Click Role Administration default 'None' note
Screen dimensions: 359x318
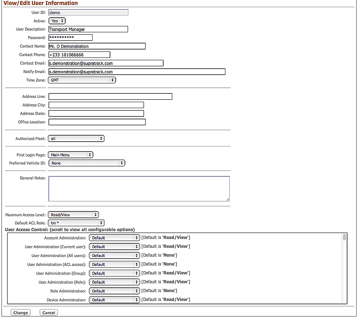(x=159, y=290)
